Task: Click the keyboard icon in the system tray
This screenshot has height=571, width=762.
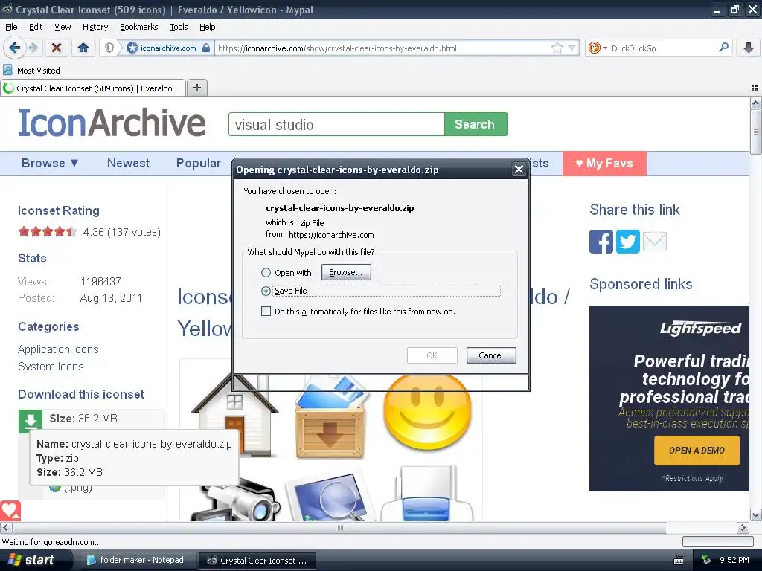Action: pyautogui.click(x=679, y=561)
